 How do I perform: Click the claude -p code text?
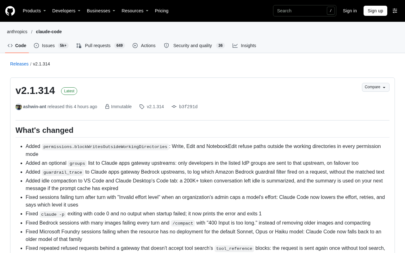tap(53, 214)
